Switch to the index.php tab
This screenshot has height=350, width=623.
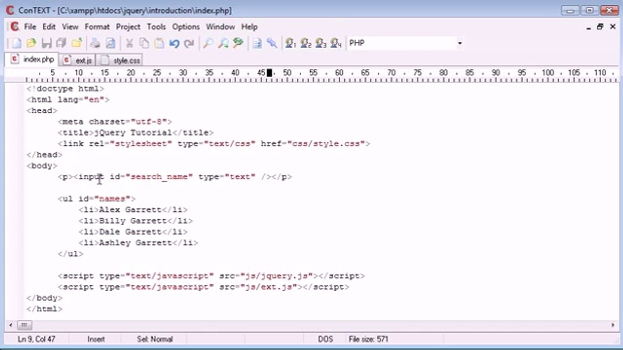pos(33,59)
